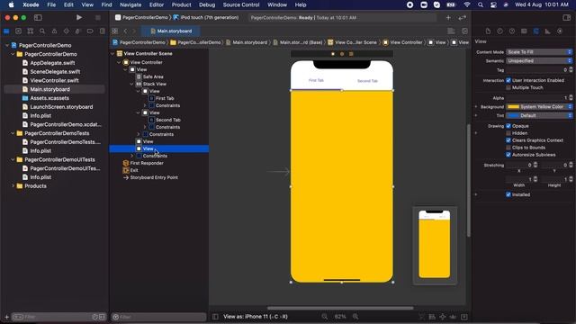Click the iPod touch device selector
The image size is (576, 324).
pos(206,18)
